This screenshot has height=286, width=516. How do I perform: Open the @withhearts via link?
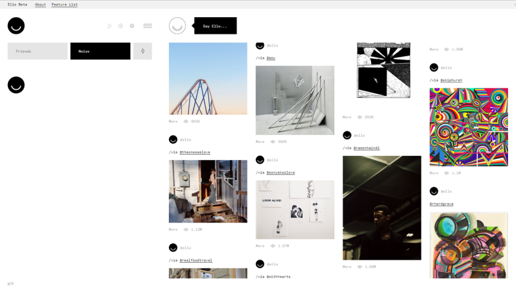click(x=278, y=277)
